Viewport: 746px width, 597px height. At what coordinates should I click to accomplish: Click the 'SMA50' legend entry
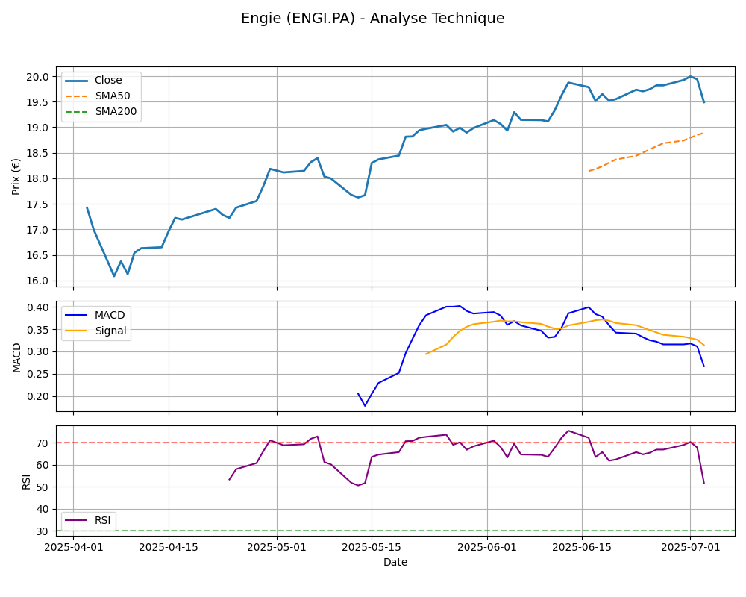tap(98, 96)
